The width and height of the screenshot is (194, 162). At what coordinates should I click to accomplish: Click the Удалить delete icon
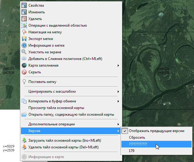coord(24,19)
